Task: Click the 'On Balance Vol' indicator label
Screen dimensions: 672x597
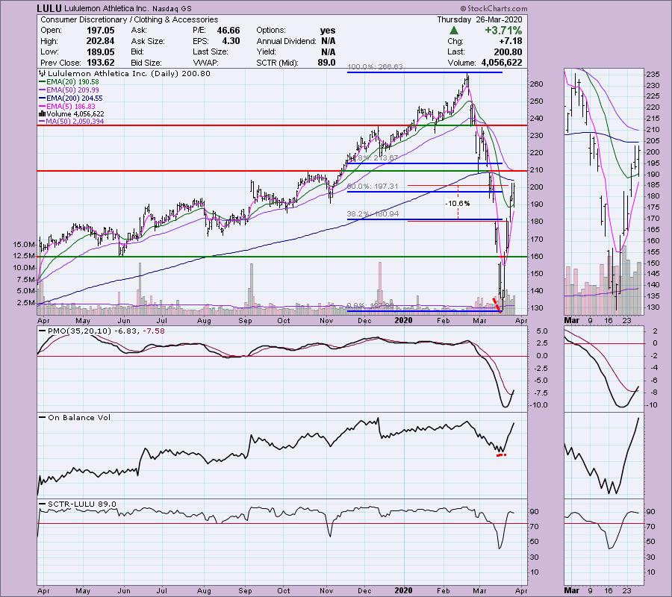Action: click(75, 418)
